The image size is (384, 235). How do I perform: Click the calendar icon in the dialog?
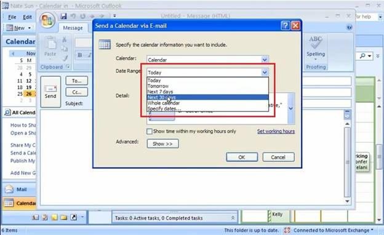105,44
